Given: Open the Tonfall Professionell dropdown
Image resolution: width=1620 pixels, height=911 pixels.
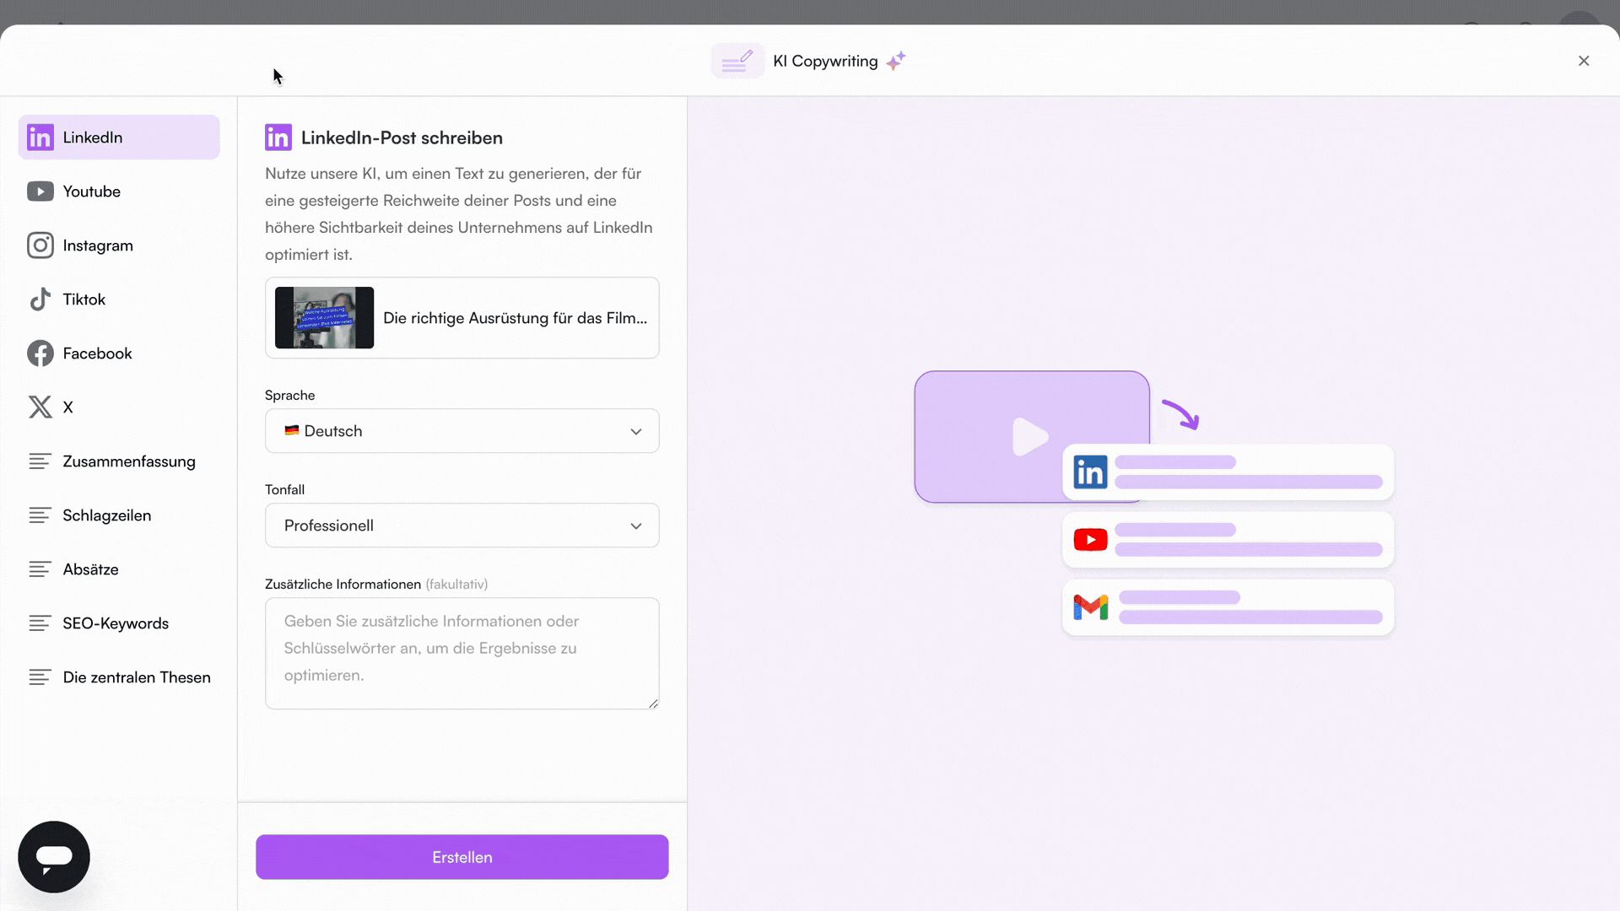Looking at the screenshot, I should pos(462,526).
